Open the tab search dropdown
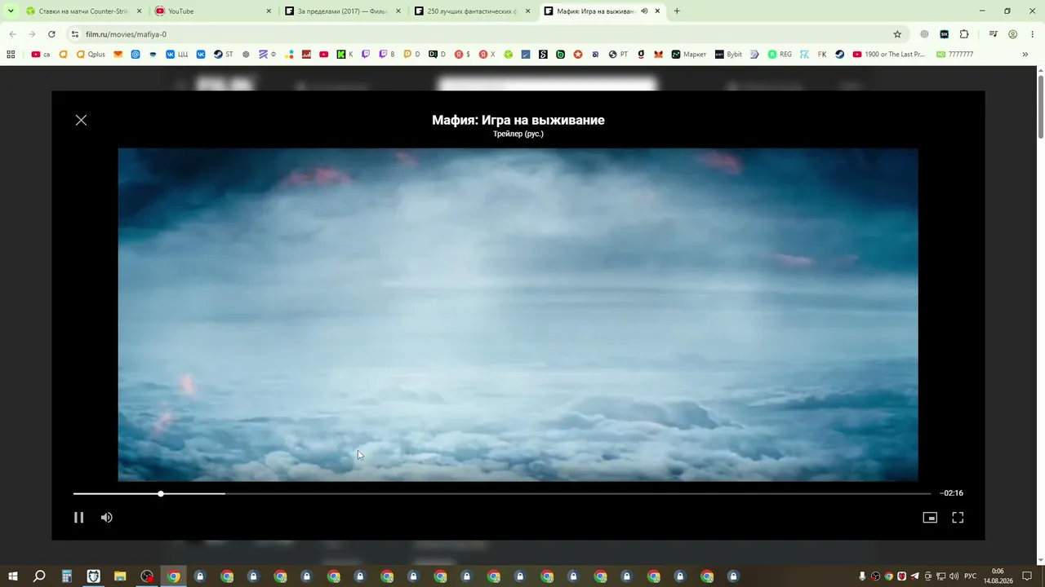The image size is (1045, 587). pyautogui.click(x=11, y=11)
